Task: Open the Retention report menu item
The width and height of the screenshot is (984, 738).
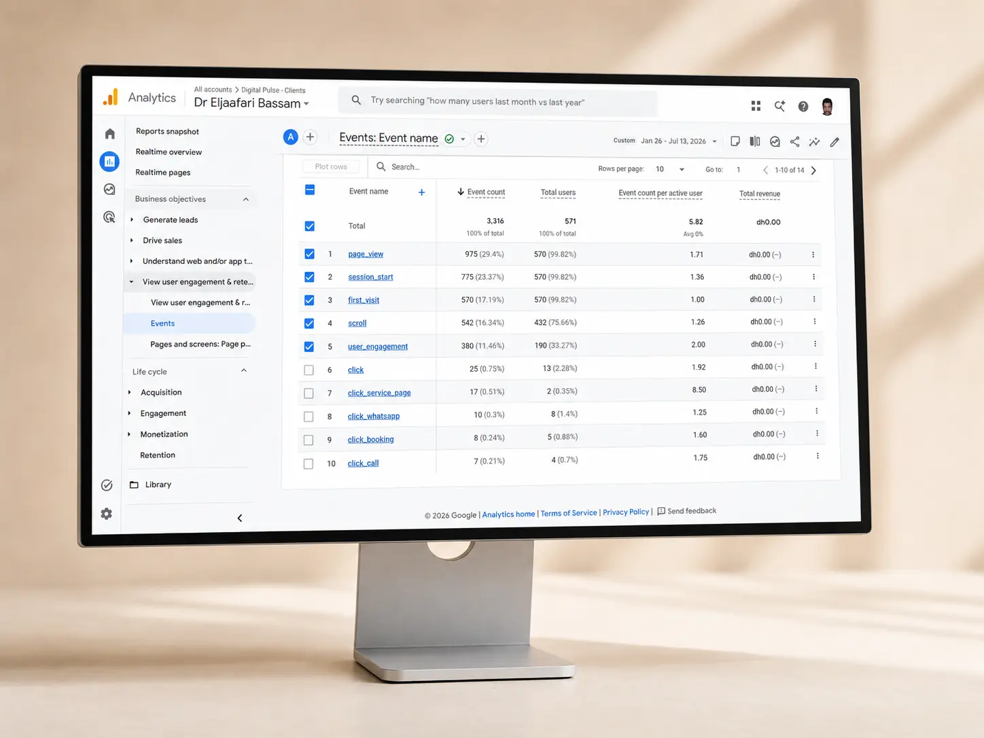Action: pos(158,455)
